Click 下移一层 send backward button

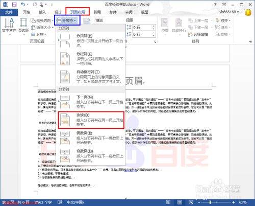(198, 28)
